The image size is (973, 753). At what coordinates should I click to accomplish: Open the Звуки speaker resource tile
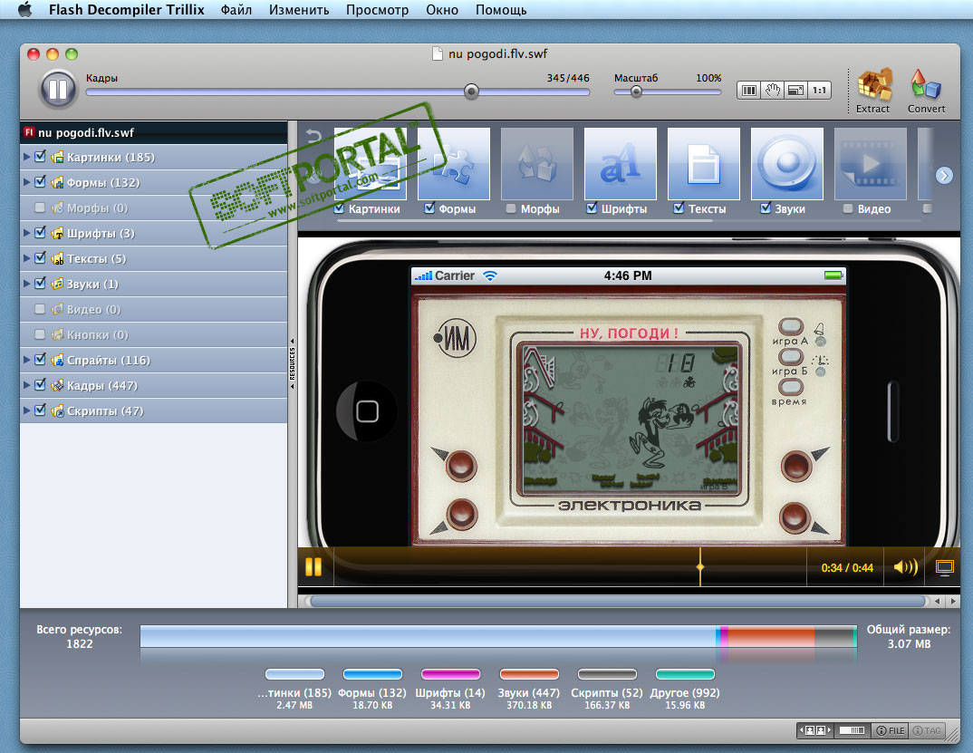click(787, 164)
